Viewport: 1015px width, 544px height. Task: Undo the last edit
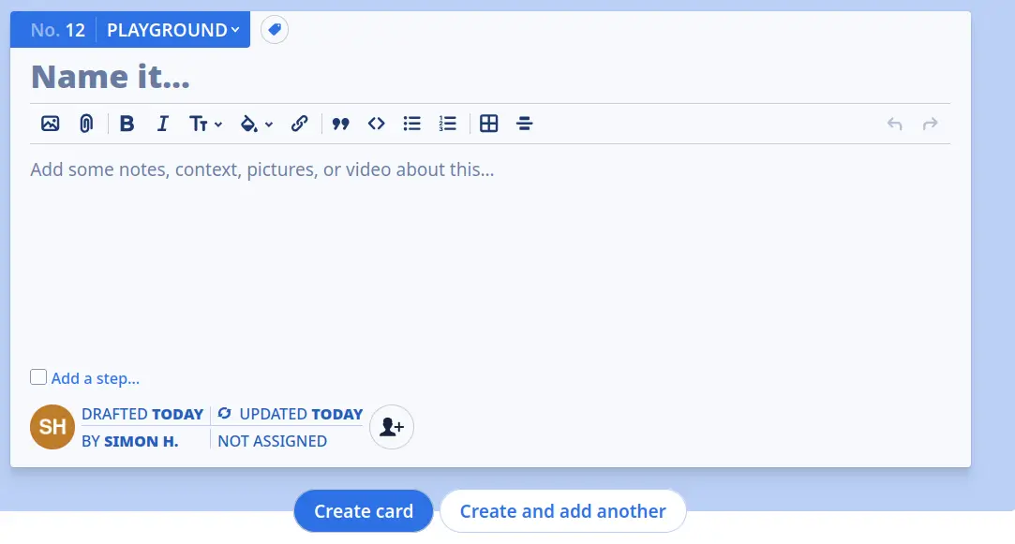tap(894, 123)
